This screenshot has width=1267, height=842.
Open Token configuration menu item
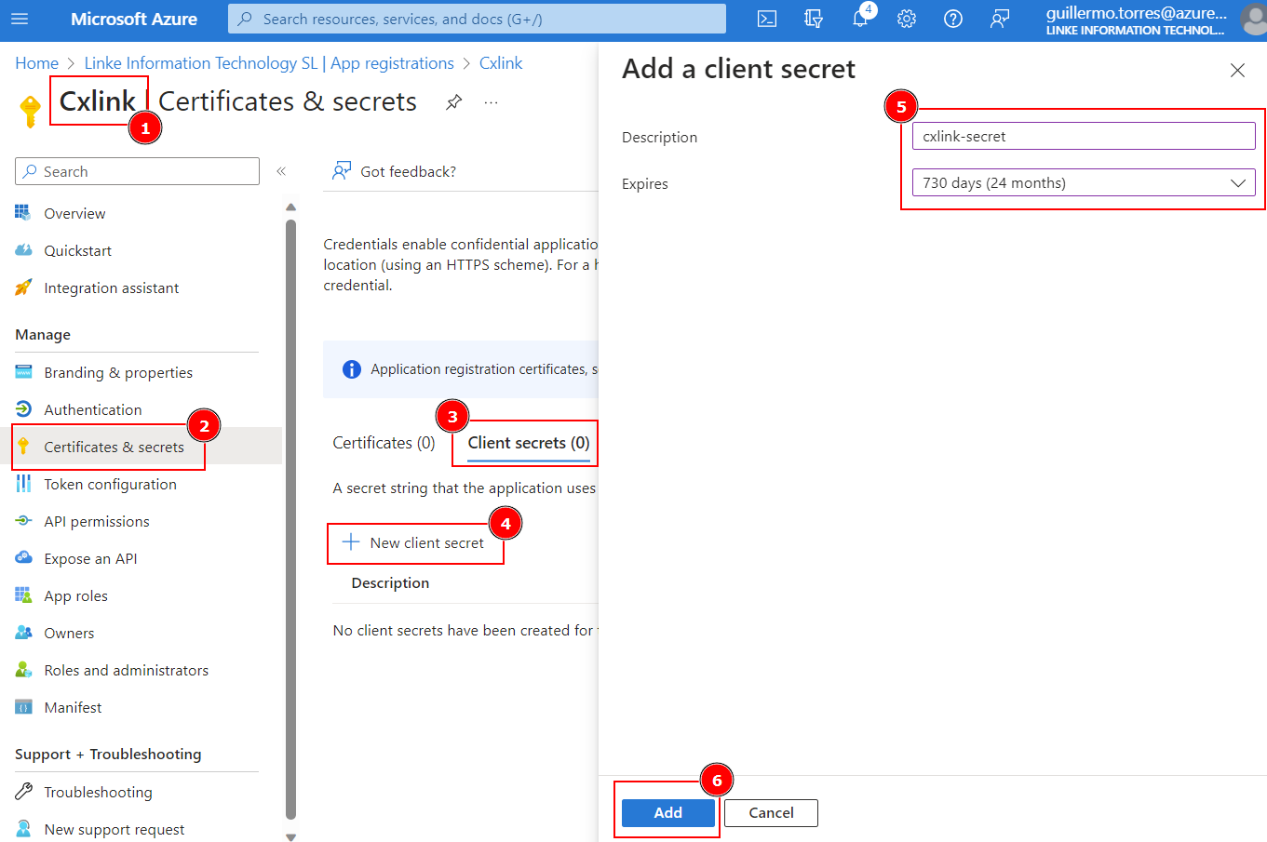click(110, 484)
